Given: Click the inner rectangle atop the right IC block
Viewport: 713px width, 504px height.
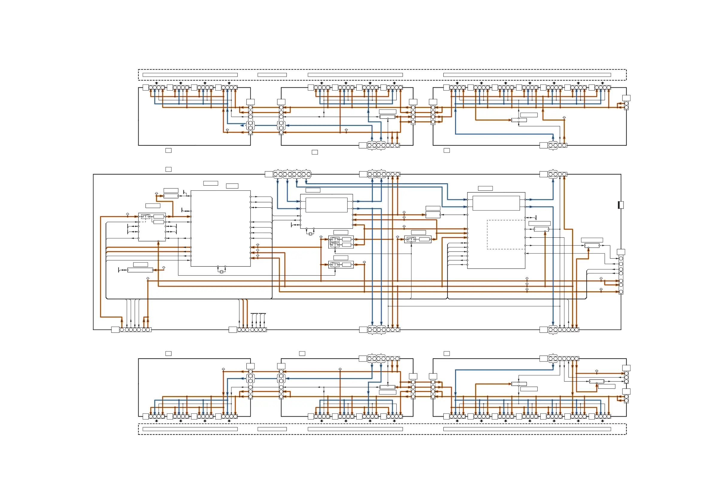Looking at the screenshot, I should click(x=496, y=203).
